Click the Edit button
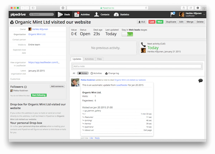The height and width of the screenshot is (154, 215). coord(181,22)
